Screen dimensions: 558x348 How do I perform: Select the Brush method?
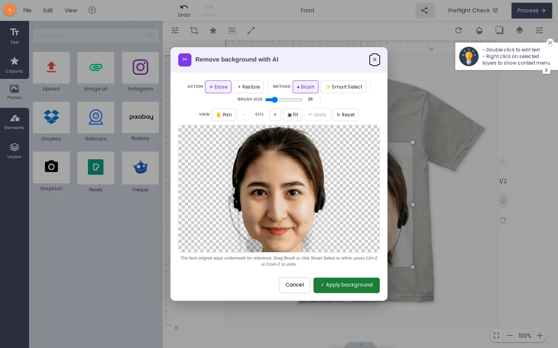pos(306,87)
